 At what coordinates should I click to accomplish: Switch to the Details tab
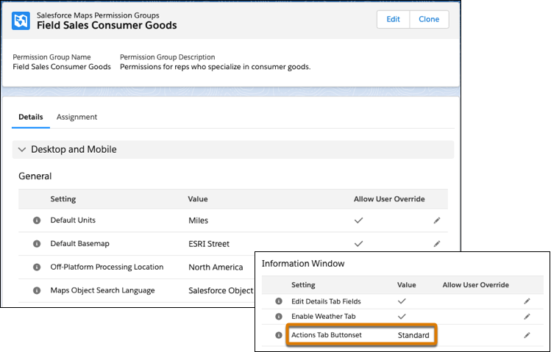tap(31, 117)
